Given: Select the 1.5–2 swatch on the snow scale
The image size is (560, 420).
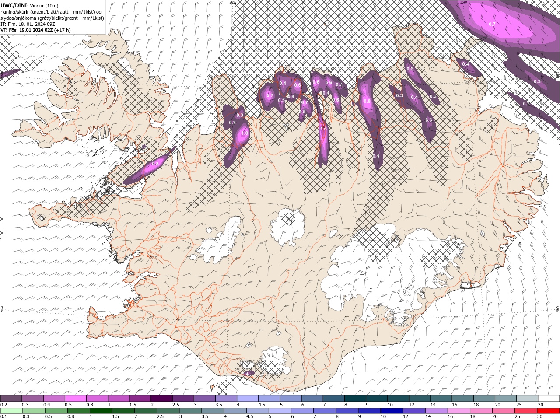Looking at the screenshot, I should coord(140,399).
